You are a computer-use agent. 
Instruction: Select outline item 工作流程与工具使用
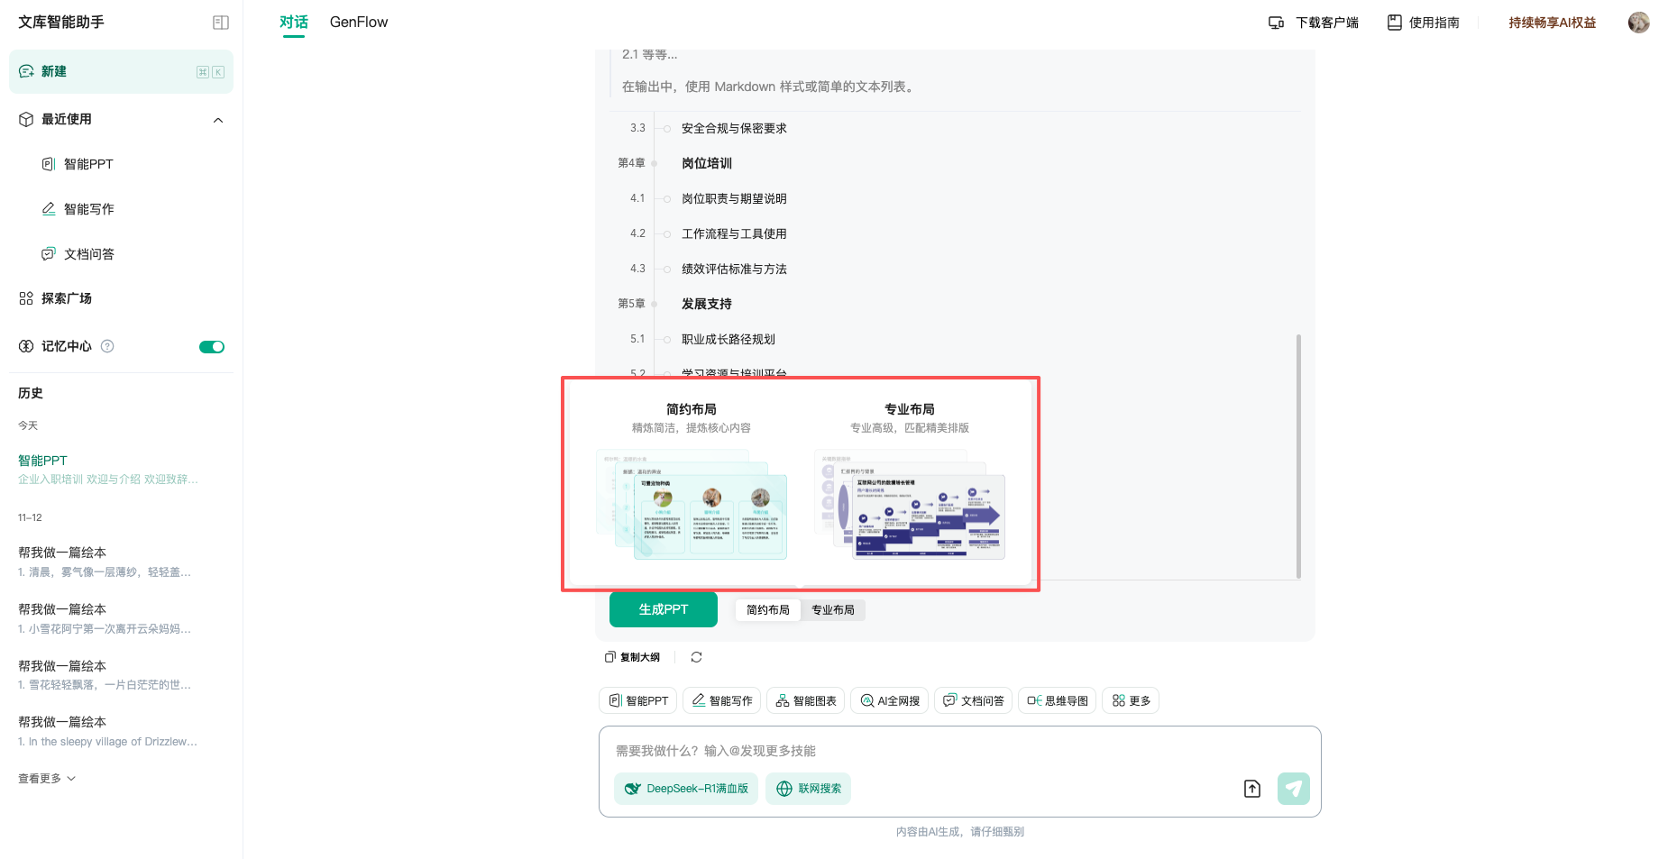tap(734, 233)
